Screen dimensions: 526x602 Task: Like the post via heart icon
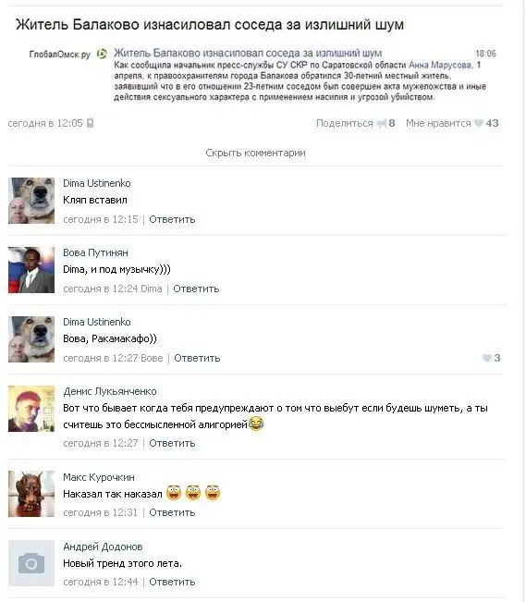click(478, 123)
